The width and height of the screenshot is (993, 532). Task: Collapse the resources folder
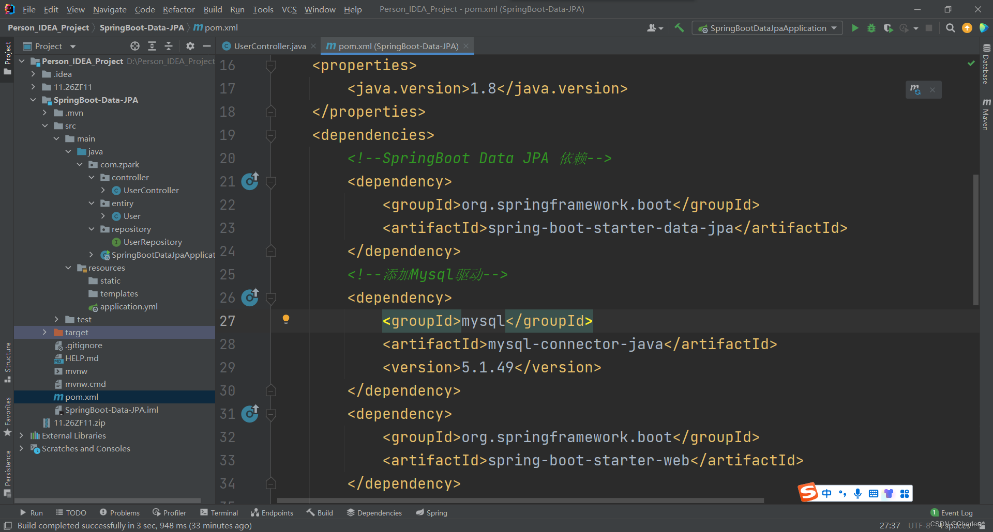click(68, 268)
